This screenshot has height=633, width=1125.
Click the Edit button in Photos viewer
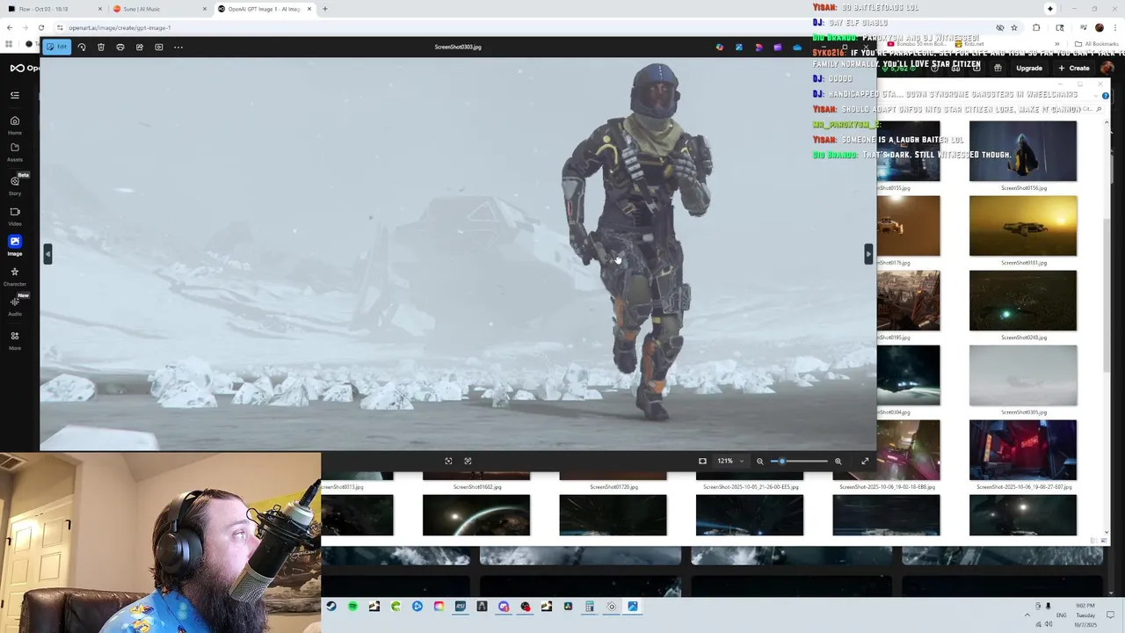[x=57, y=47]
